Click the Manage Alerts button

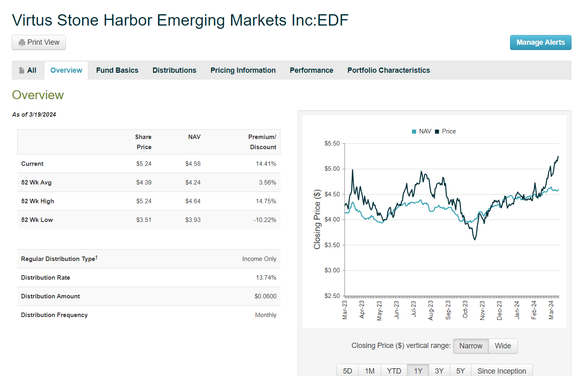click(x=540, y=42)
